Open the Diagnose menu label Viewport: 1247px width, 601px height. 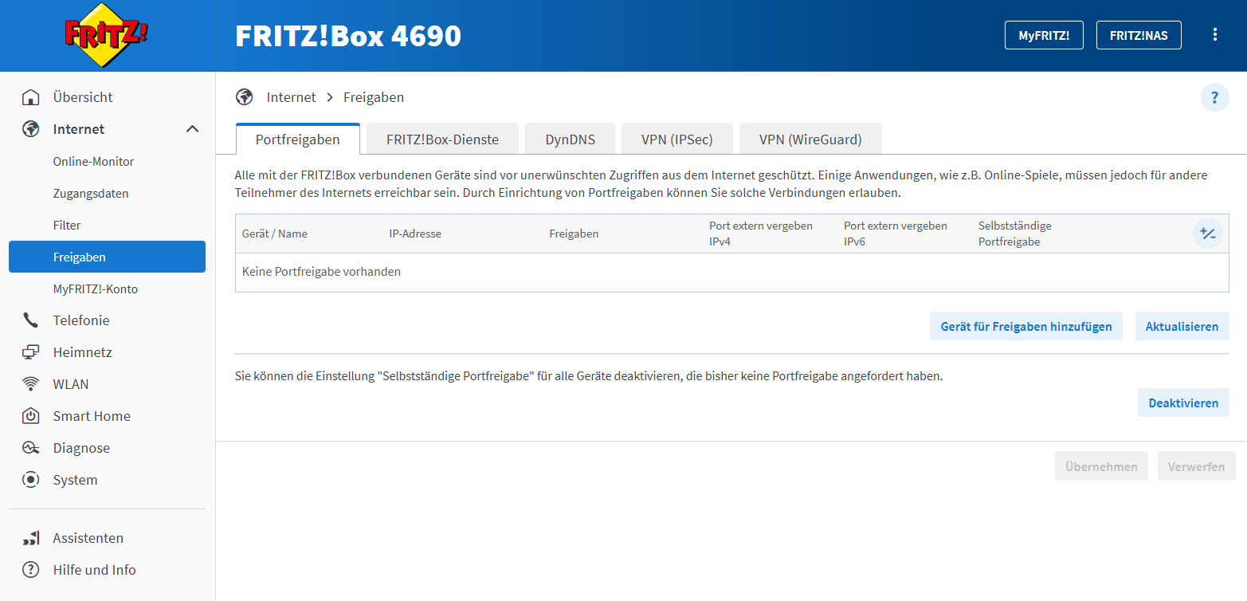tap(81, 448)
